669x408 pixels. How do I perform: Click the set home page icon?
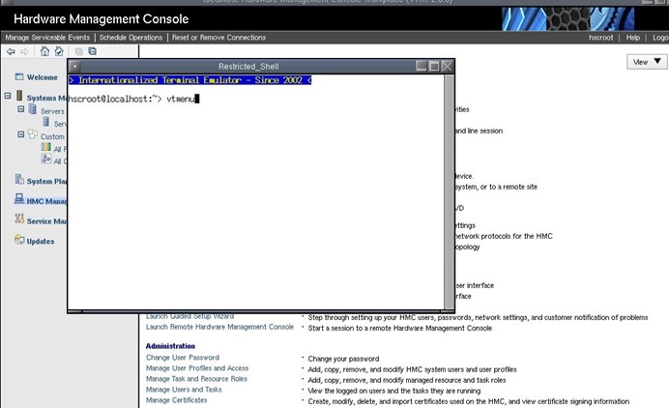click(x=59, y=51)
